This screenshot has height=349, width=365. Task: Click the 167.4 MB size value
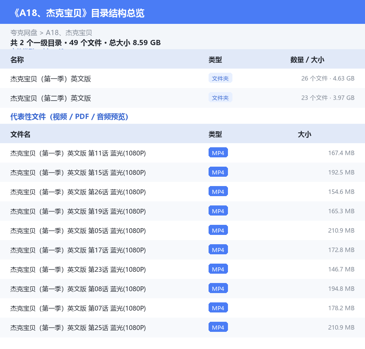coord(341,153)
